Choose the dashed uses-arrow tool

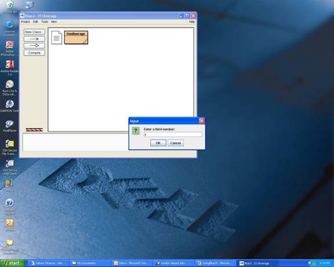(34, 39)
